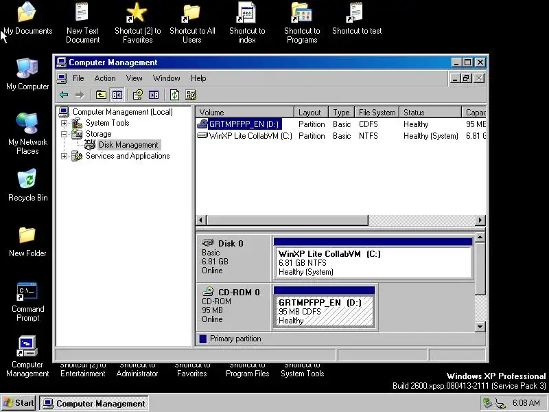Click the Primary partition legend color swatch
Viewport: 549px width, 412px height.
[202, 339]
